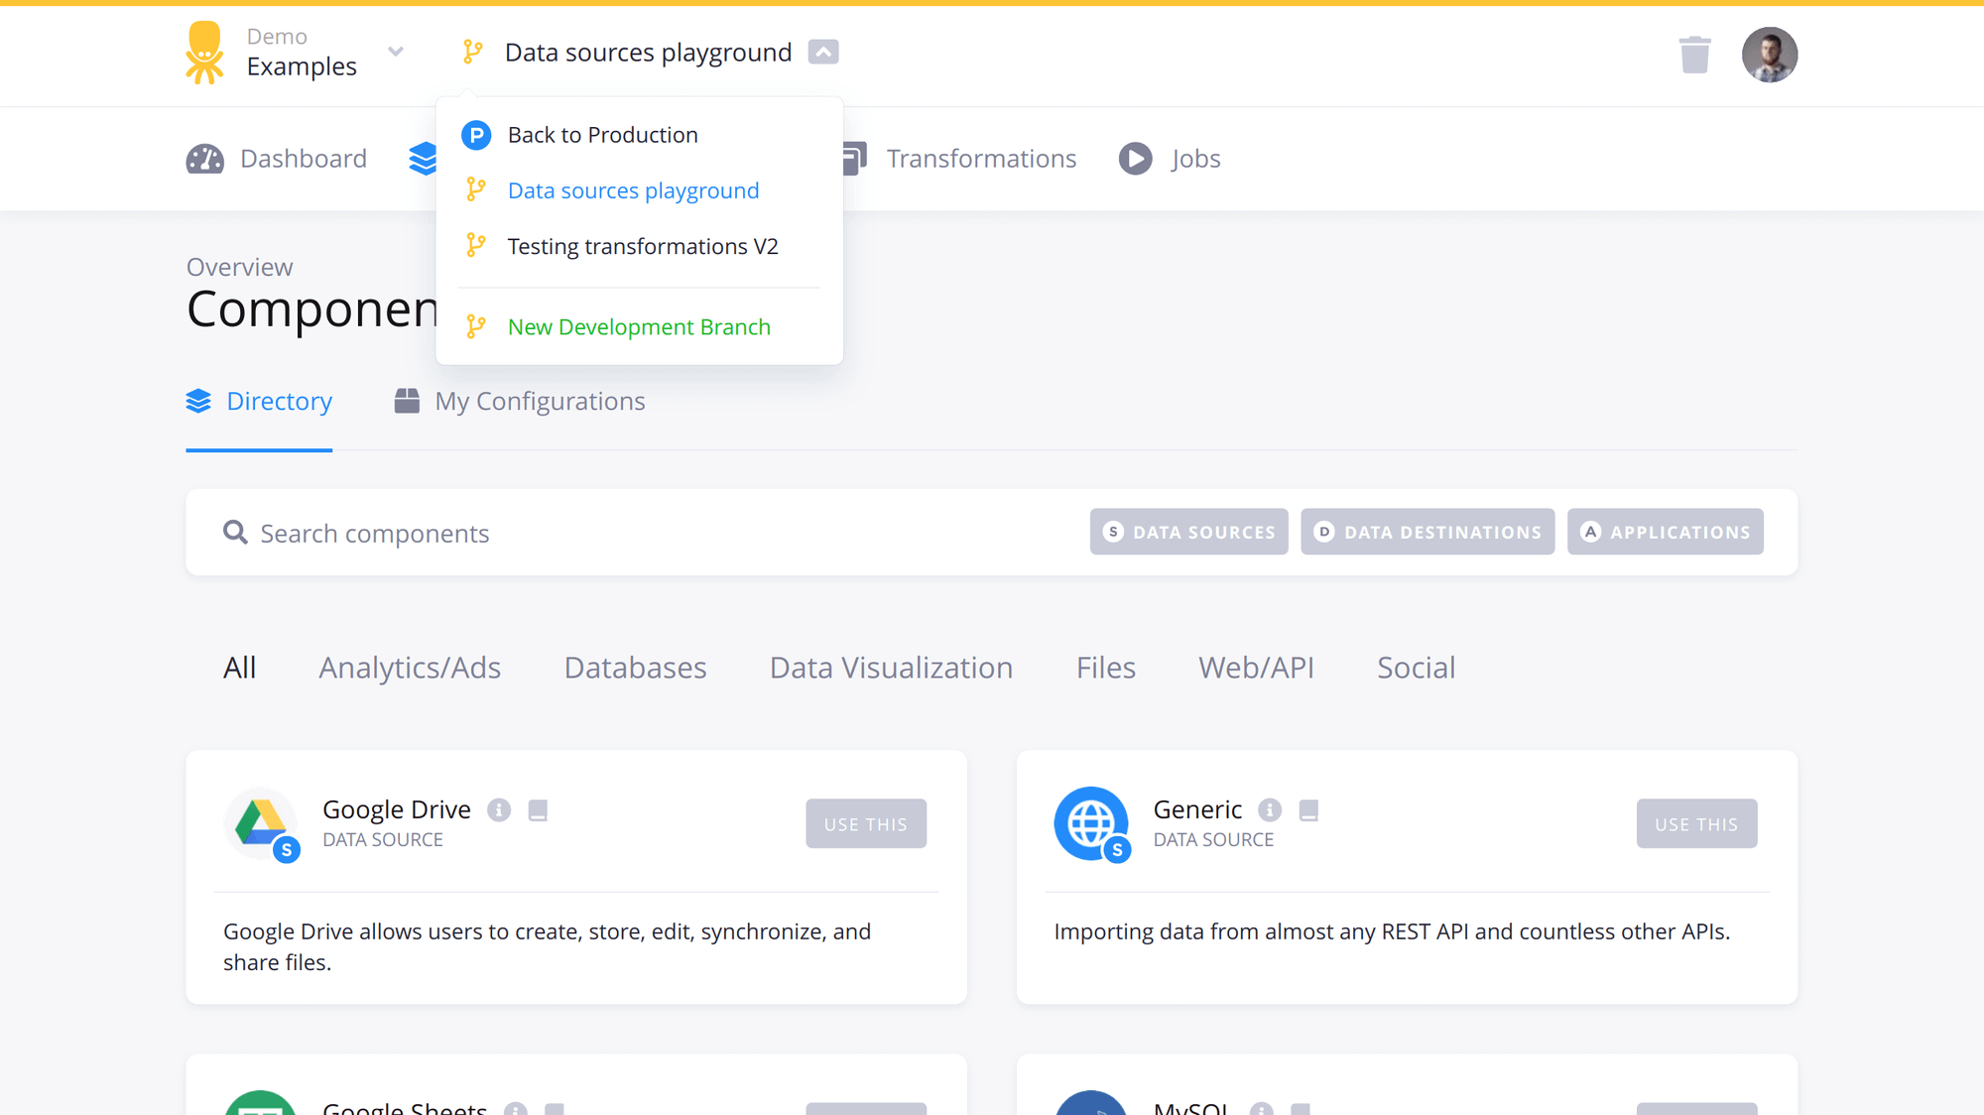Click the branch icon beside Data sources playground title
The width and height of the screenshot is (1984, 1115).
[x=473, y=52]
